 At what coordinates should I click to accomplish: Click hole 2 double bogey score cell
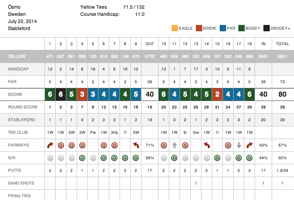pyautogui.click(x=61, y=94)
